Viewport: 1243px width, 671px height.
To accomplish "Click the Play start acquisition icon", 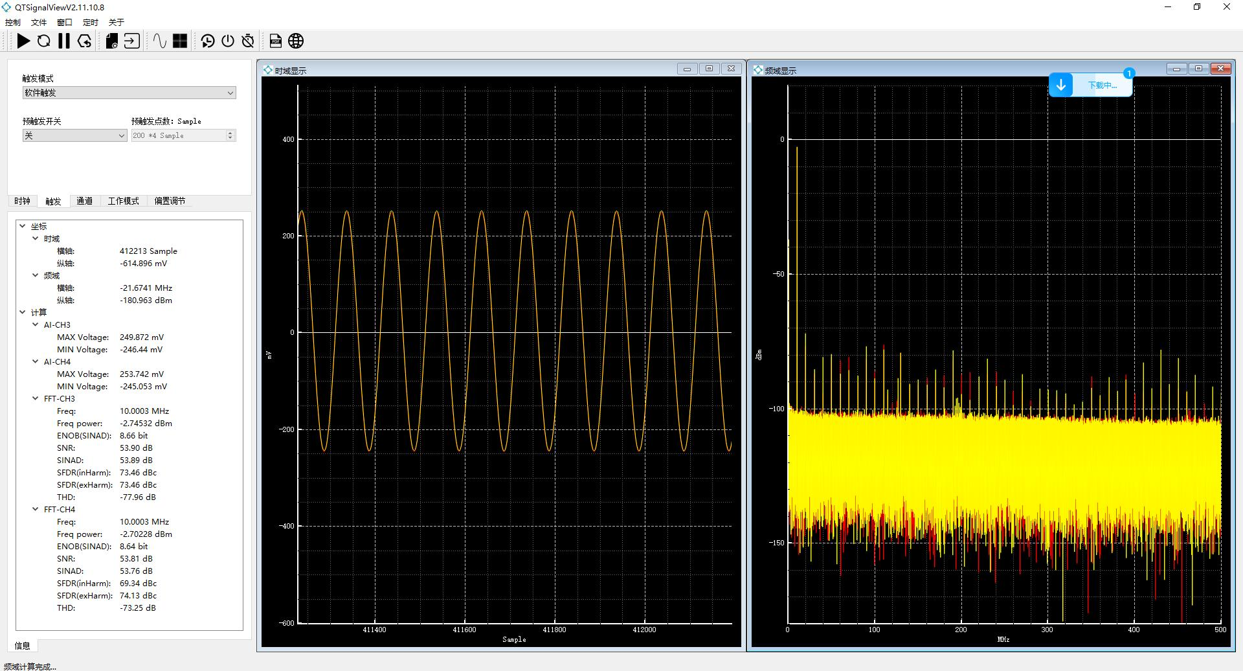I will [x=23, y=41].
